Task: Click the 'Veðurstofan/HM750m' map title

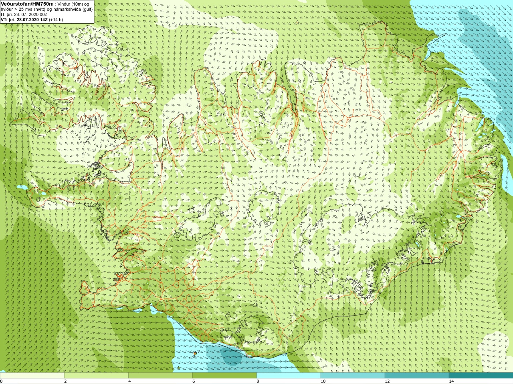Action: 27,4
